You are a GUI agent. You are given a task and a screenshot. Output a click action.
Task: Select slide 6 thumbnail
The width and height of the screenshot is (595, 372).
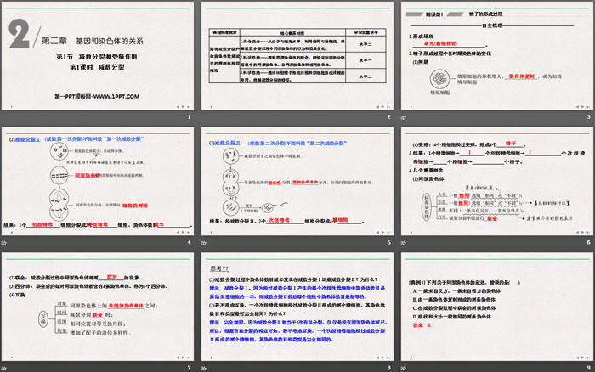click(x=497, y=181)
